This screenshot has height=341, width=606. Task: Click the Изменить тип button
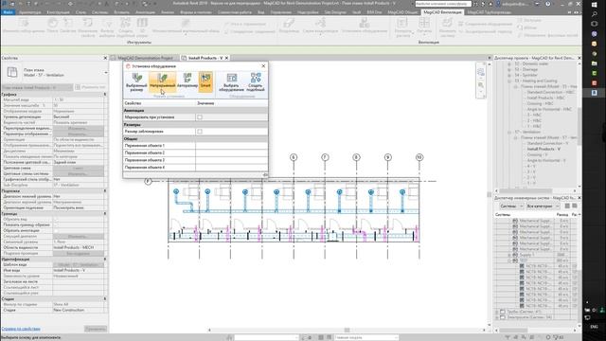91,87
